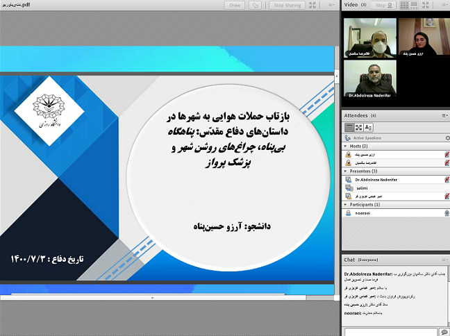The height and width of the screenshot is (336, 450).
Task: Click the Draw button in Share pod
Action: (x=235, y=5)
